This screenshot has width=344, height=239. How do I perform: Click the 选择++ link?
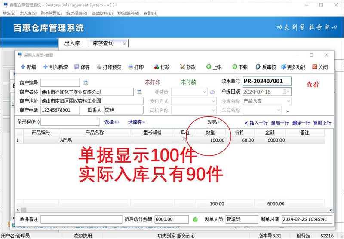pos(112,122)
